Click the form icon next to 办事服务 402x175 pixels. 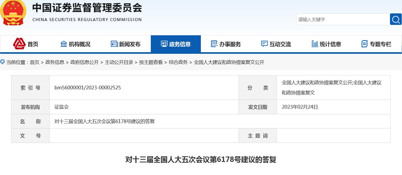coord(214,44)
